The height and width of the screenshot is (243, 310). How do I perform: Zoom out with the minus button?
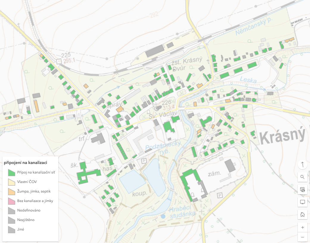(303, 237)
